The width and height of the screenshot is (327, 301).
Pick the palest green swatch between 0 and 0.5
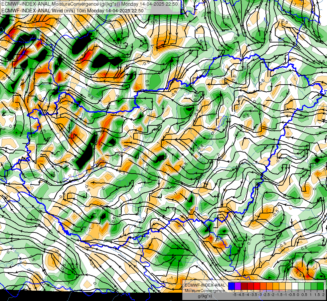301,286
